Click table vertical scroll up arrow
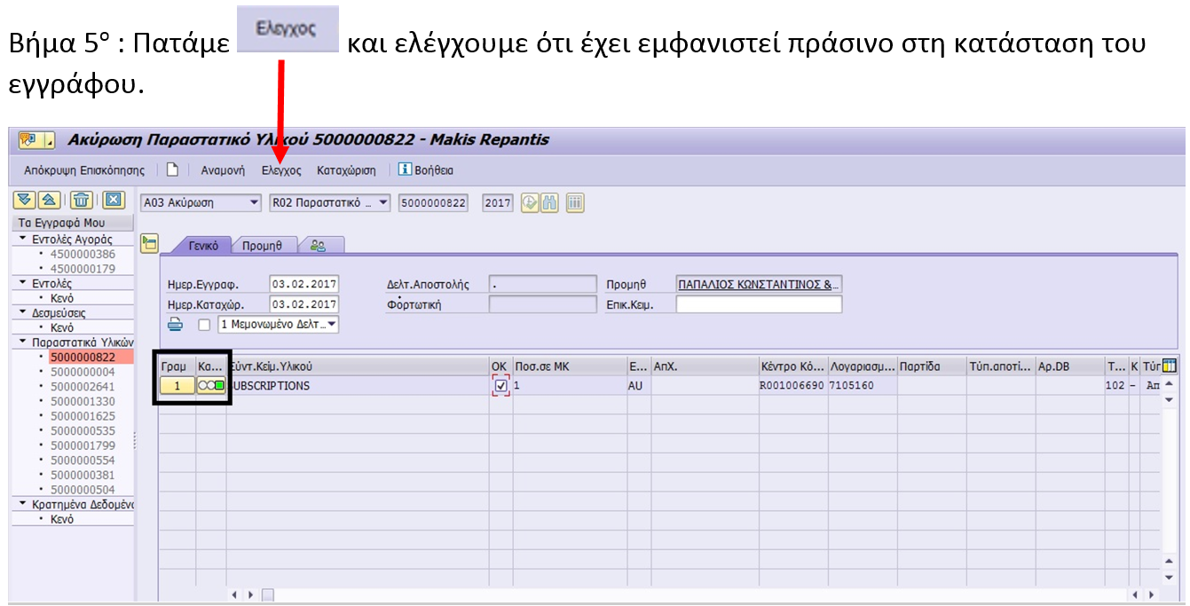 (x=1169, y=384)
